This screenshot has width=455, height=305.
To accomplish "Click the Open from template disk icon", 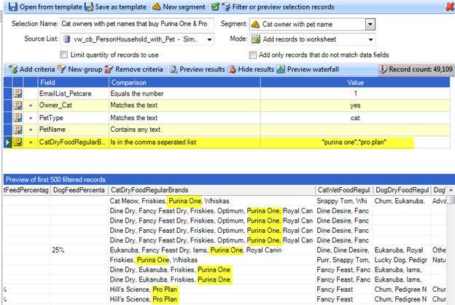I will [x=13, y=7].
